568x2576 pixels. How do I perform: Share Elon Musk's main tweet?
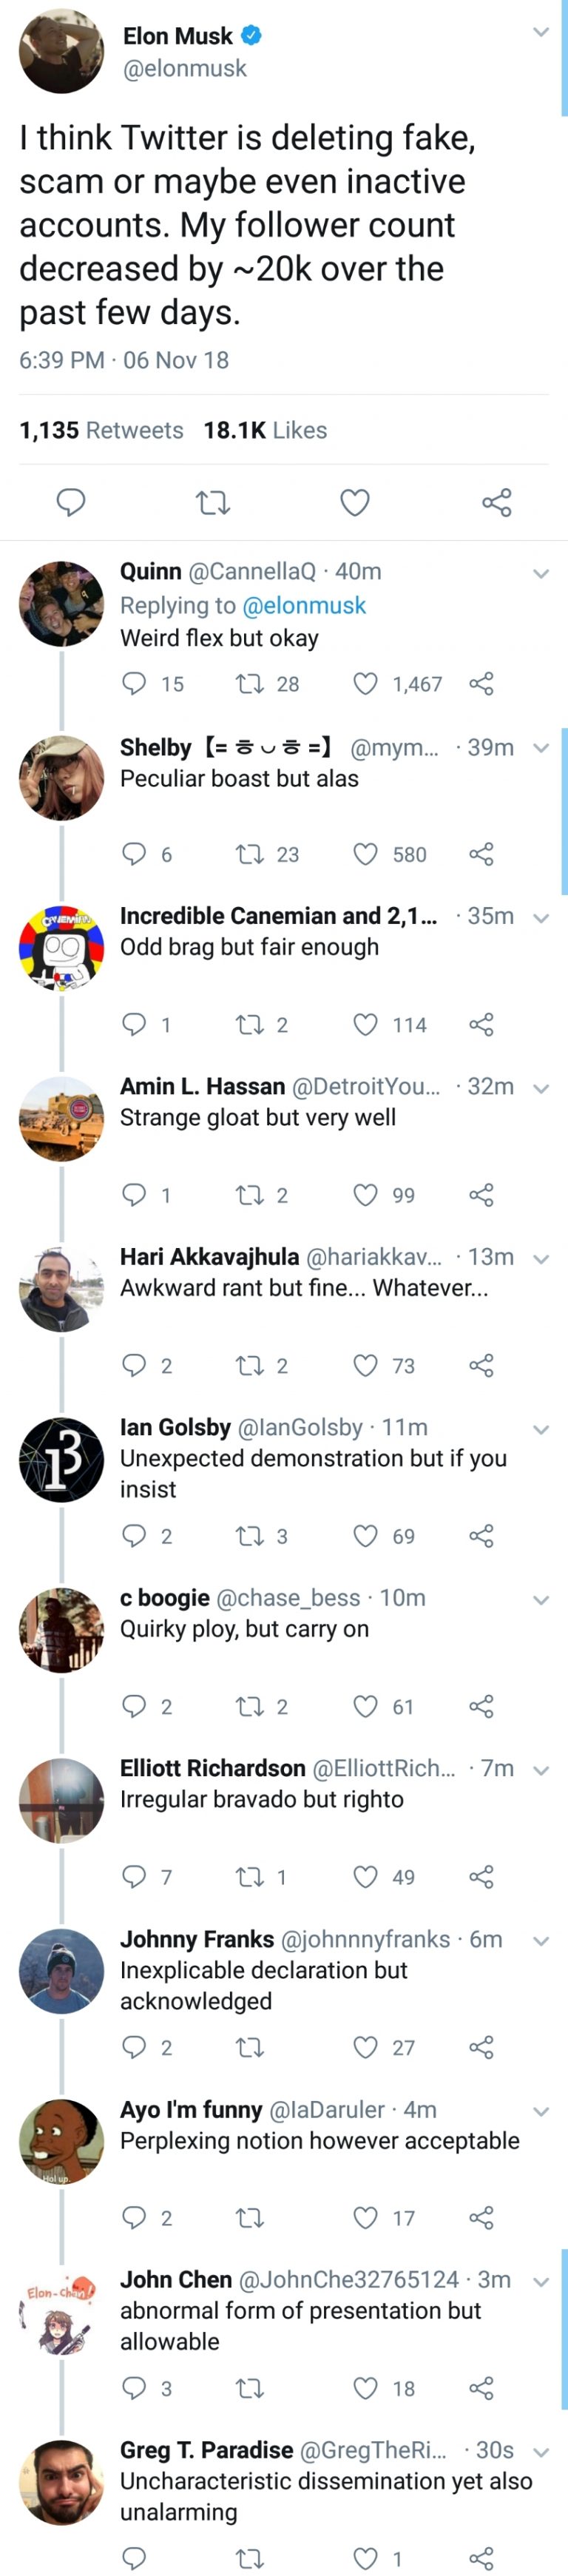tap(497, 502)
